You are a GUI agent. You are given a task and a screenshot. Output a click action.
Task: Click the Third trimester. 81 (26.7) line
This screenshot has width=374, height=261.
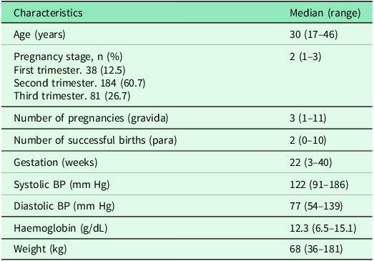[72, 96]
